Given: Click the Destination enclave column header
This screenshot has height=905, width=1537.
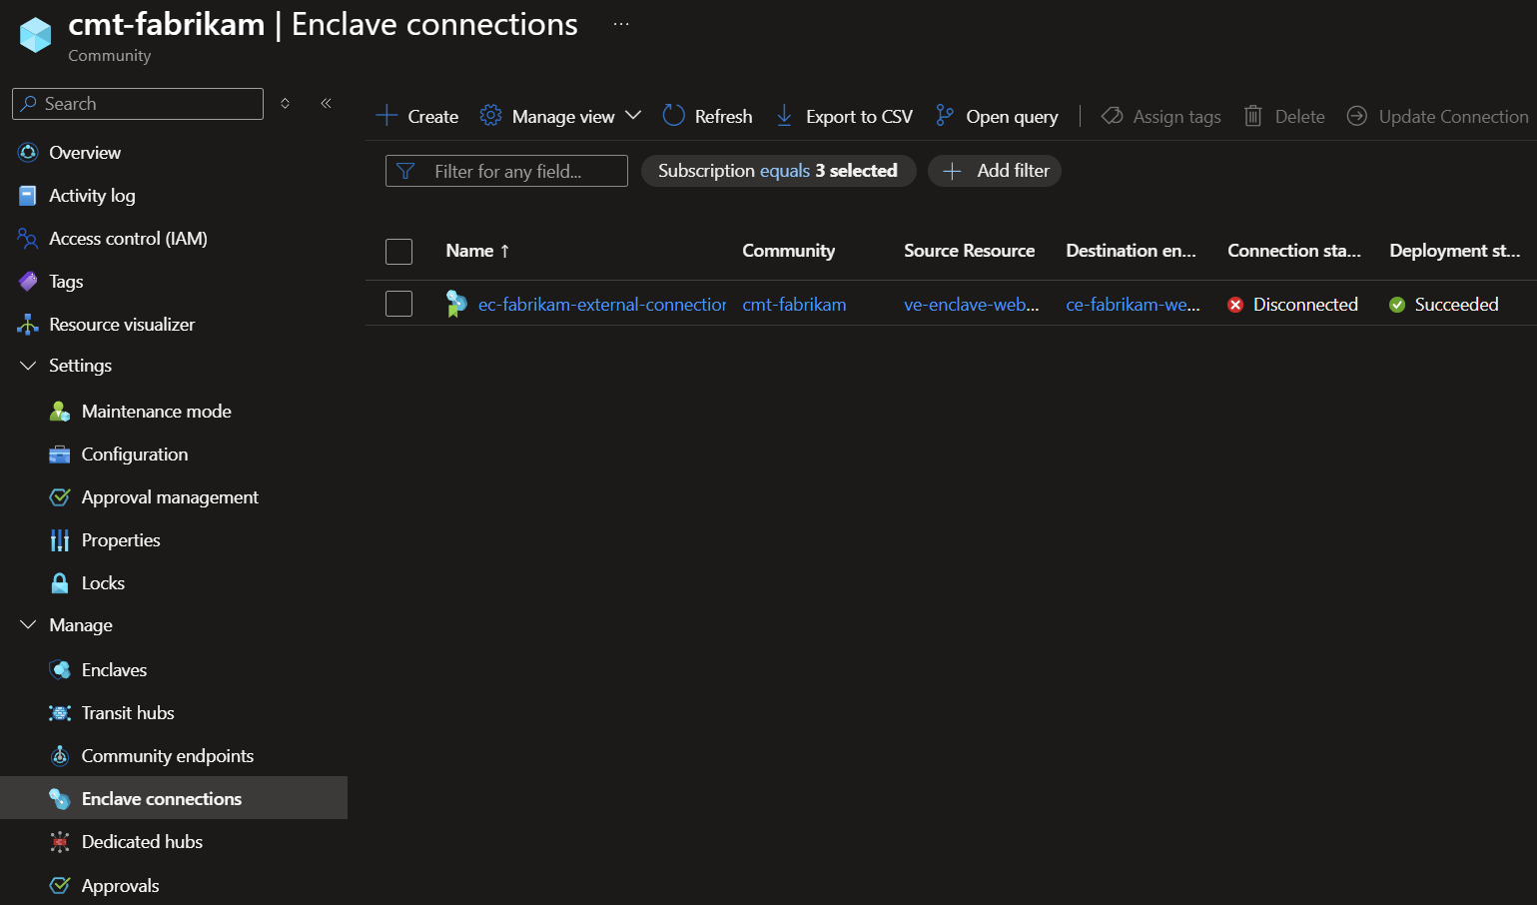Looking at the screenshot, I should 1131,251.
